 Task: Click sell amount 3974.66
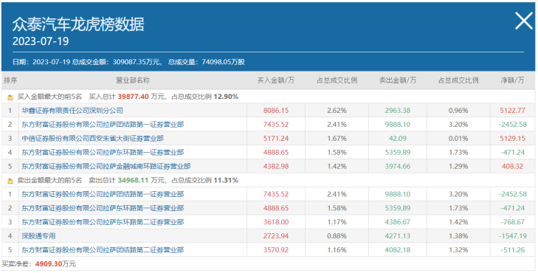pos(397,166)
